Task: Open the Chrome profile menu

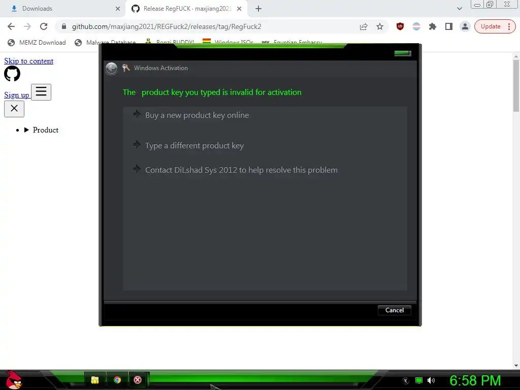Action: click(465, 26)
